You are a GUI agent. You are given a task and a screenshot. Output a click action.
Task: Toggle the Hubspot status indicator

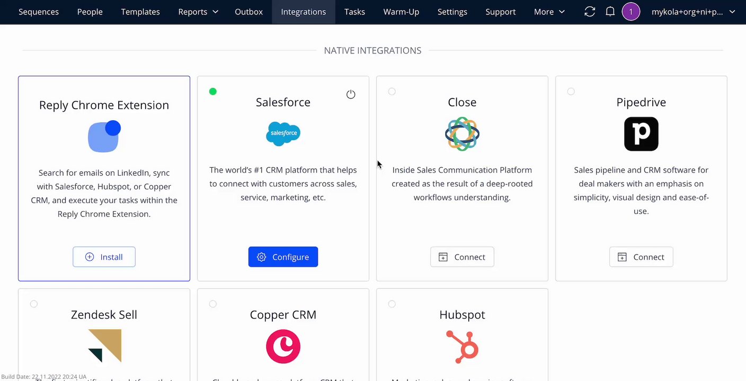pos(392,304)
